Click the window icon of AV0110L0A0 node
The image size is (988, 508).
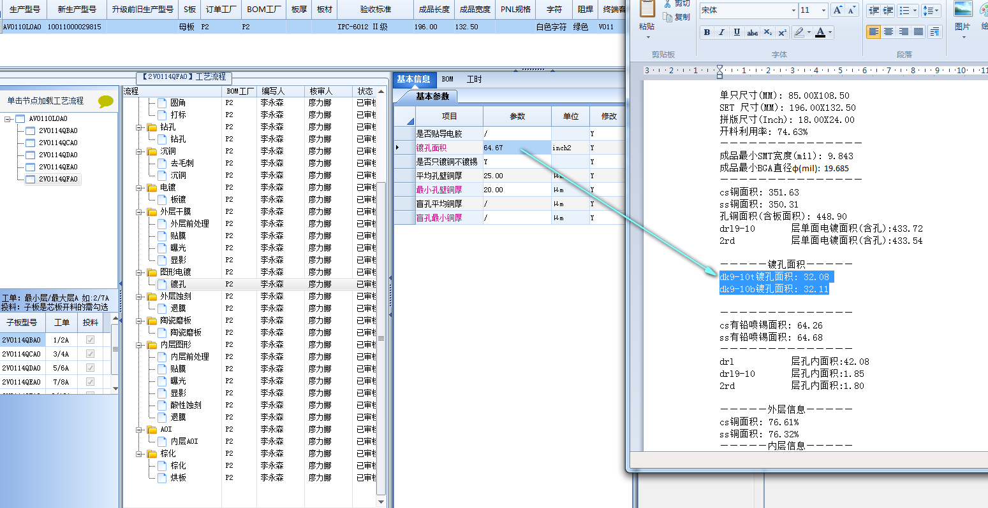20,119
